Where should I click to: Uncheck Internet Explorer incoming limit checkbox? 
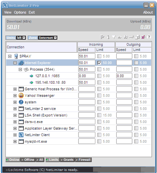99,63
